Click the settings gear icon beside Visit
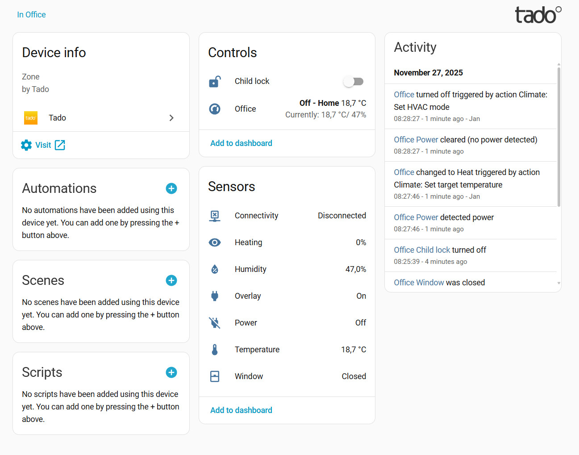 (26, 145)
